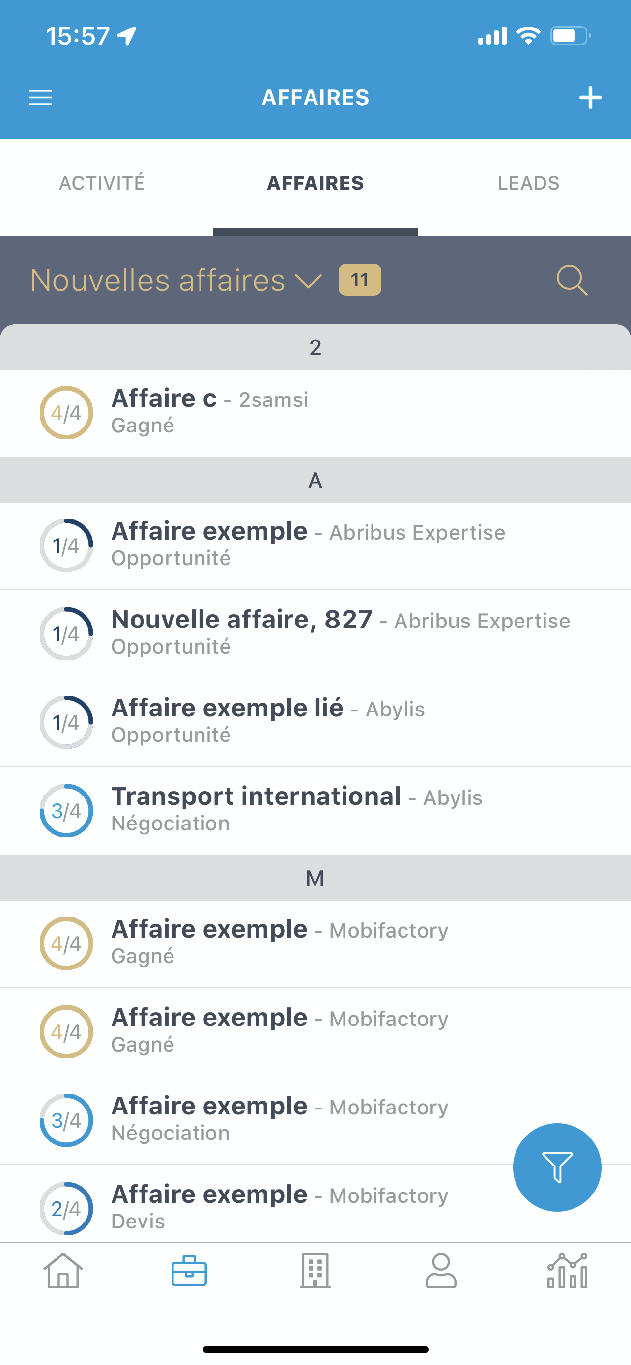
Task: Switch to the Leads tab
Action: coord(528,183)
